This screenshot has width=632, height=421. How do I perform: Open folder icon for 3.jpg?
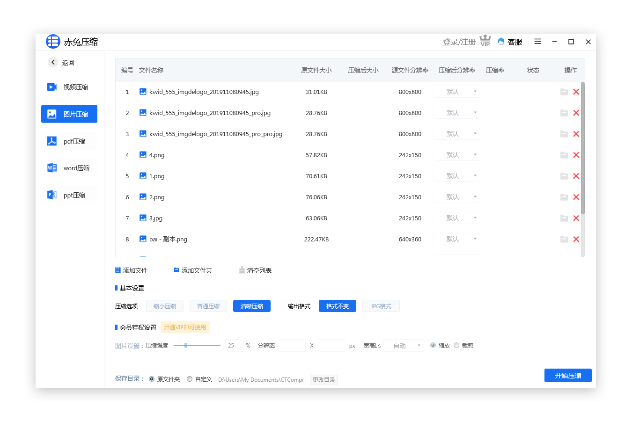click(564, 218)
